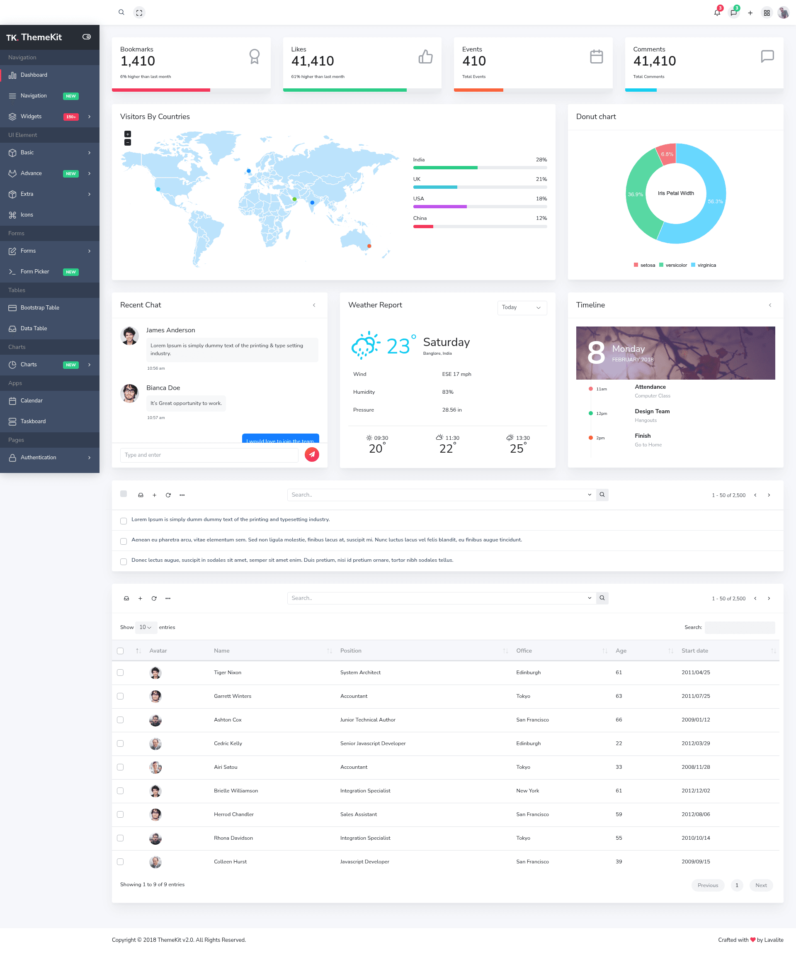Tick the header checkbox of the data table
The width and height of the screenshot is (796, 953).
(x=120, y=651)
